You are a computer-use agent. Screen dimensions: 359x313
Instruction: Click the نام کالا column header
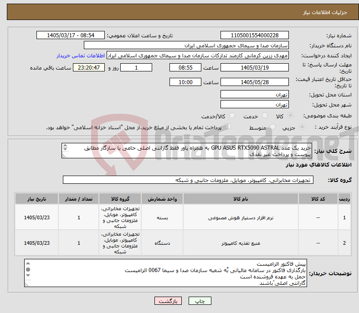click(241, 199)
